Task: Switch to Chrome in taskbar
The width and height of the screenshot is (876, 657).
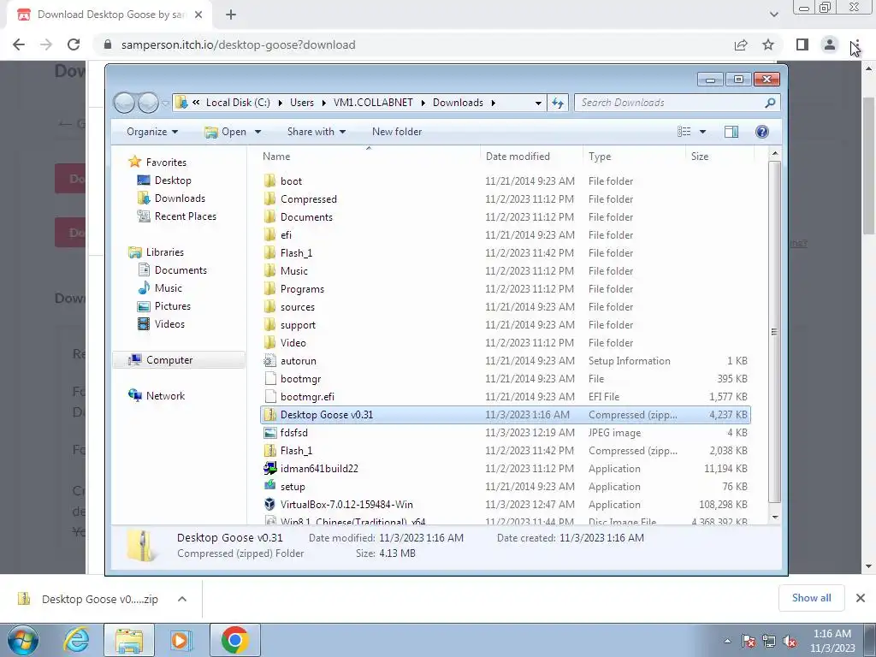Action: [x=234, y=640]
